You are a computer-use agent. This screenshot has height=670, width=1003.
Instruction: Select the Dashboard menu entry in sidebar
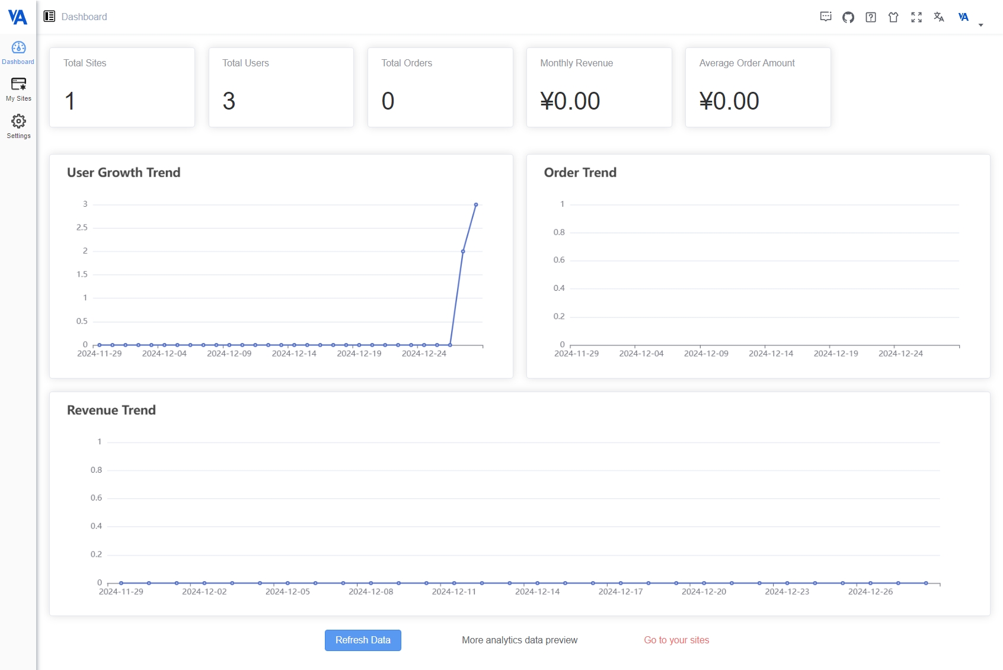18,53
